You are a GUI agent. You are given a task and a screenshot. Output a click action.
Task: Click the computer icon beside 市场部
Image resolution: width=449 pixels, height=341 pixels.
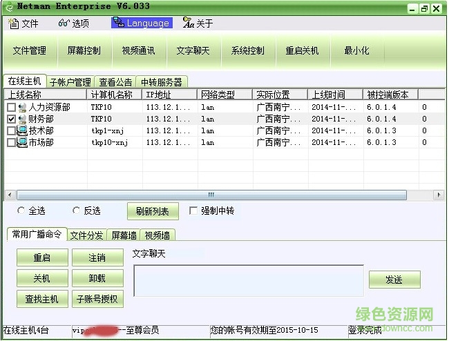[x=22, y=143]
